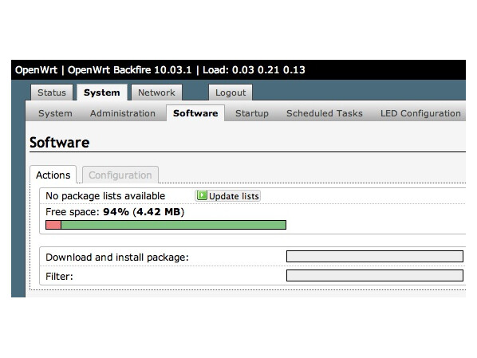Switch to the Configuration tab
Screen dimensions: 477x358
(x=120, y=175)
